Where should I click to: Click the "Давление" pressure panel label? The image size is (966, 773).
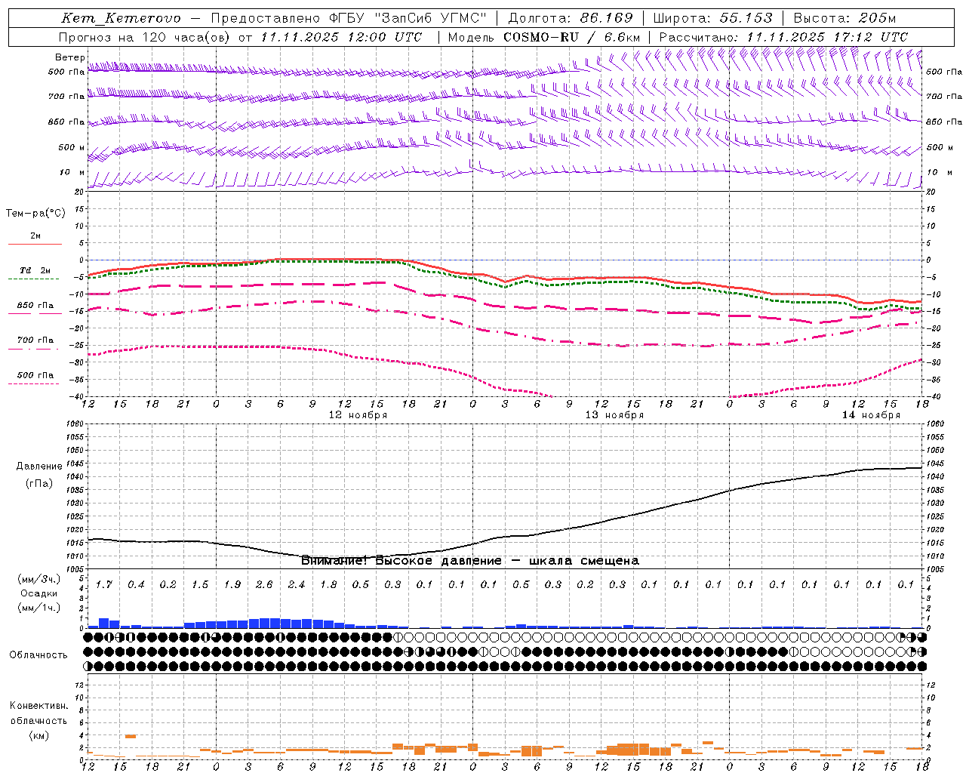39,467
